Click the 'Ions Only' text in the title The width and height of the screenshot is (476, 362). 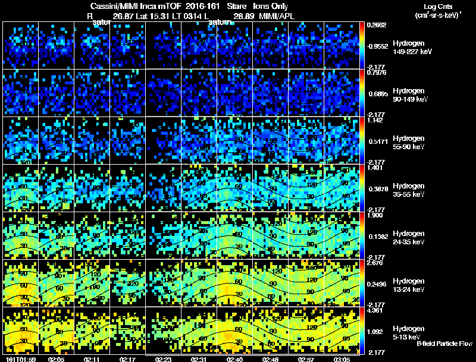tap(271, 7)
